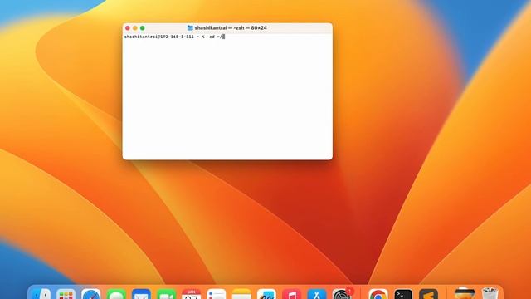Viewport: 531px width, 299px height.
Task: Click the blank Terminal output area
Action: pyautogui.click(x=227, y=98)
